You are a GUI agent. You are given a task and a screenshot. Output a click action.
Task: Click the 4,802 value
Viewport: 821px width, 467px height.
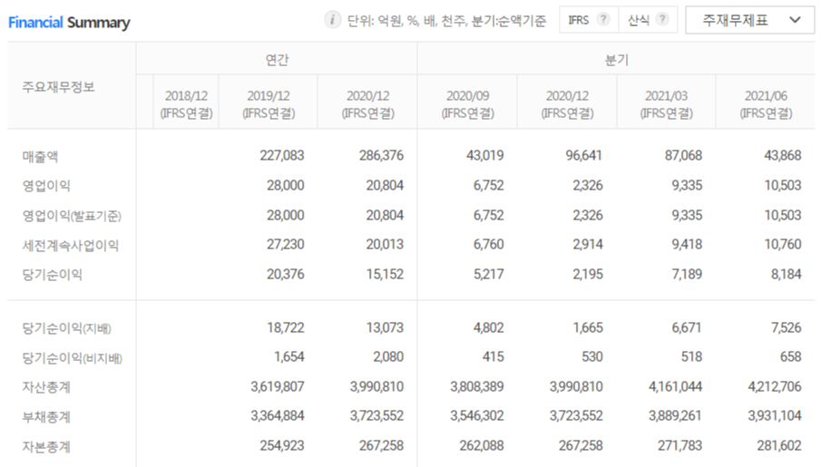point(488,327)
